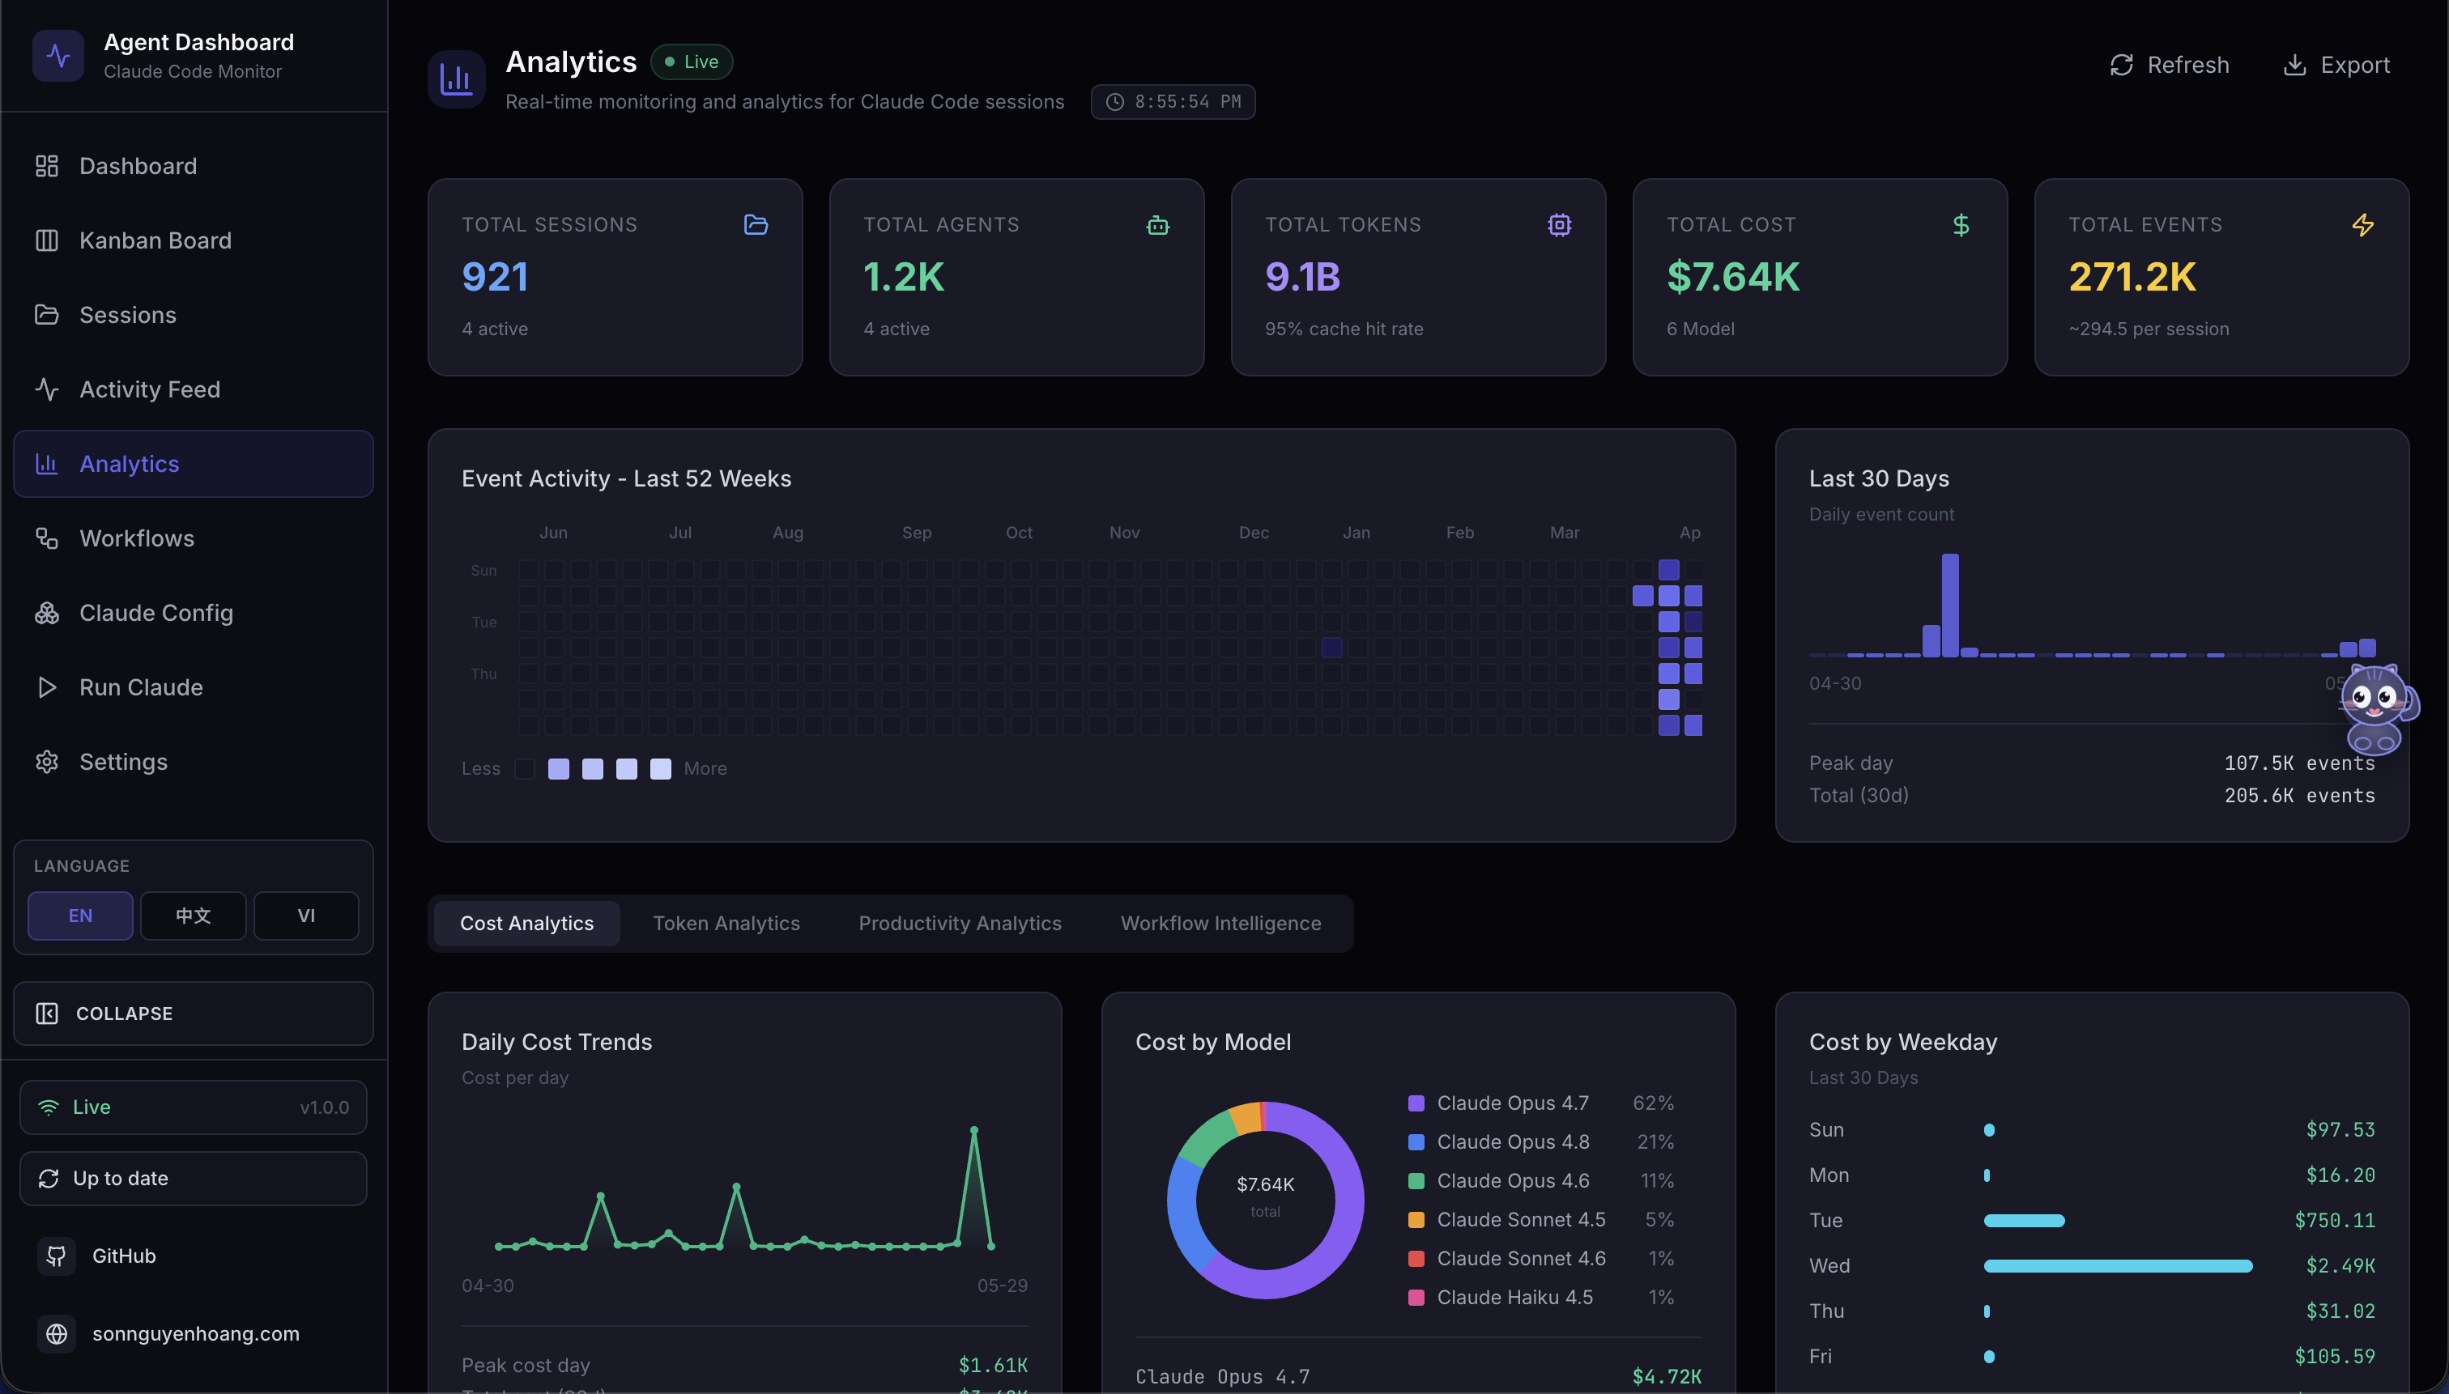Collapse the sidebar with COLLAPSE button
This screenshot has width=2449, height=1394.
[194, 1014]
